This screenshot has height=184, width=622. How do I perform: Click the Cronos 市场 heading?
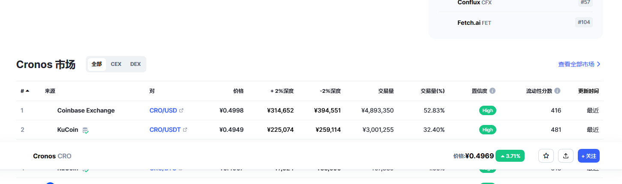click(x=46, y=65)
